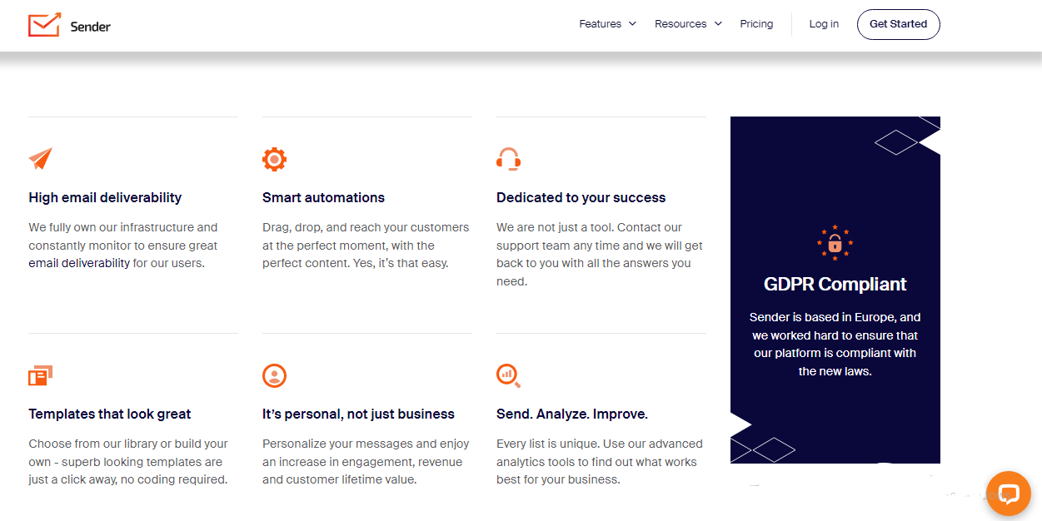The height and width of the screenshot is (521, 1042).
Task: Click the person personalization icon
Action: (x=274, y=375)
